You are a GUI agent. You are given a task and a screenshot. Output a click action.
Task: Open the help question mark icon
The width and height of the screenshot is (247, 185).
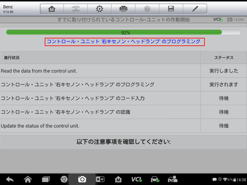click(147, 9)
